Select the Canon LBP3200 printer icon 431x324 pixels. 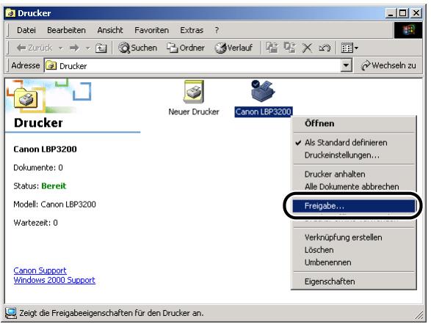[263, 98]
